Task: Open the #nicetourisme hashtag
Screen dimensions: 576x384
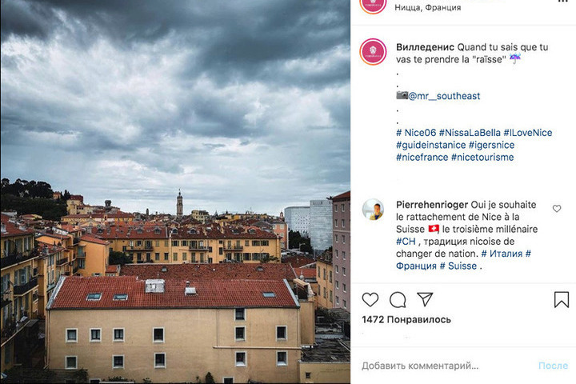Action: 482,158
